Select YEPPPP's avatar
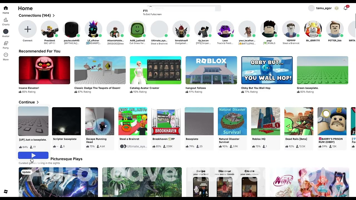 (x=291, y=29)
